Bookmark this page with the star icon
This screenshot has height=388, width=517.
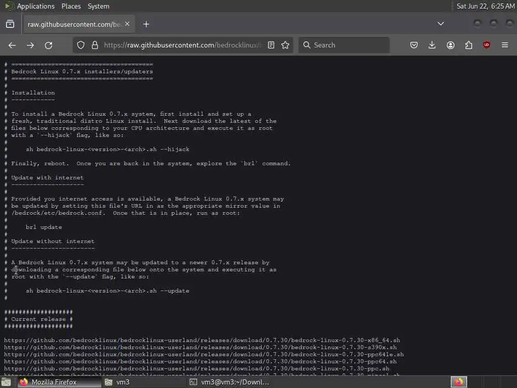pos(286,45)
